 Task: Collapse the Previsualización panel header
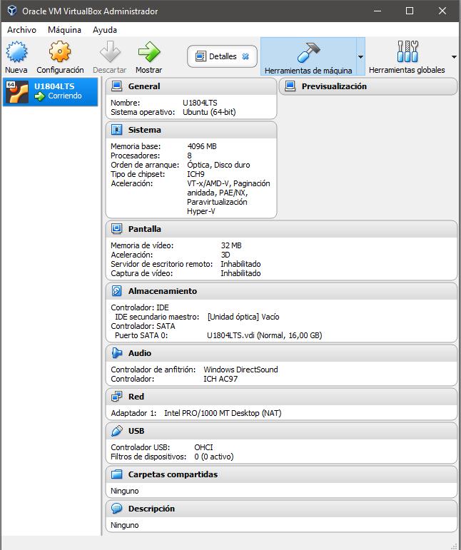(368, 86)
